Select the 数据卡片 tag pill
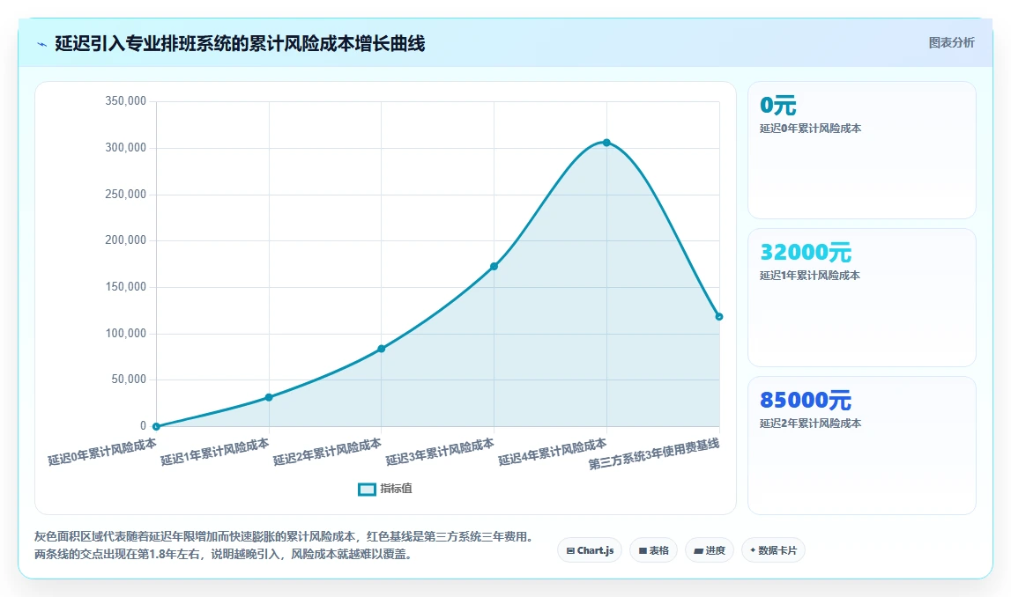Screen dimensions: 1011x597 pyautogui.click(x=773, y=550)
